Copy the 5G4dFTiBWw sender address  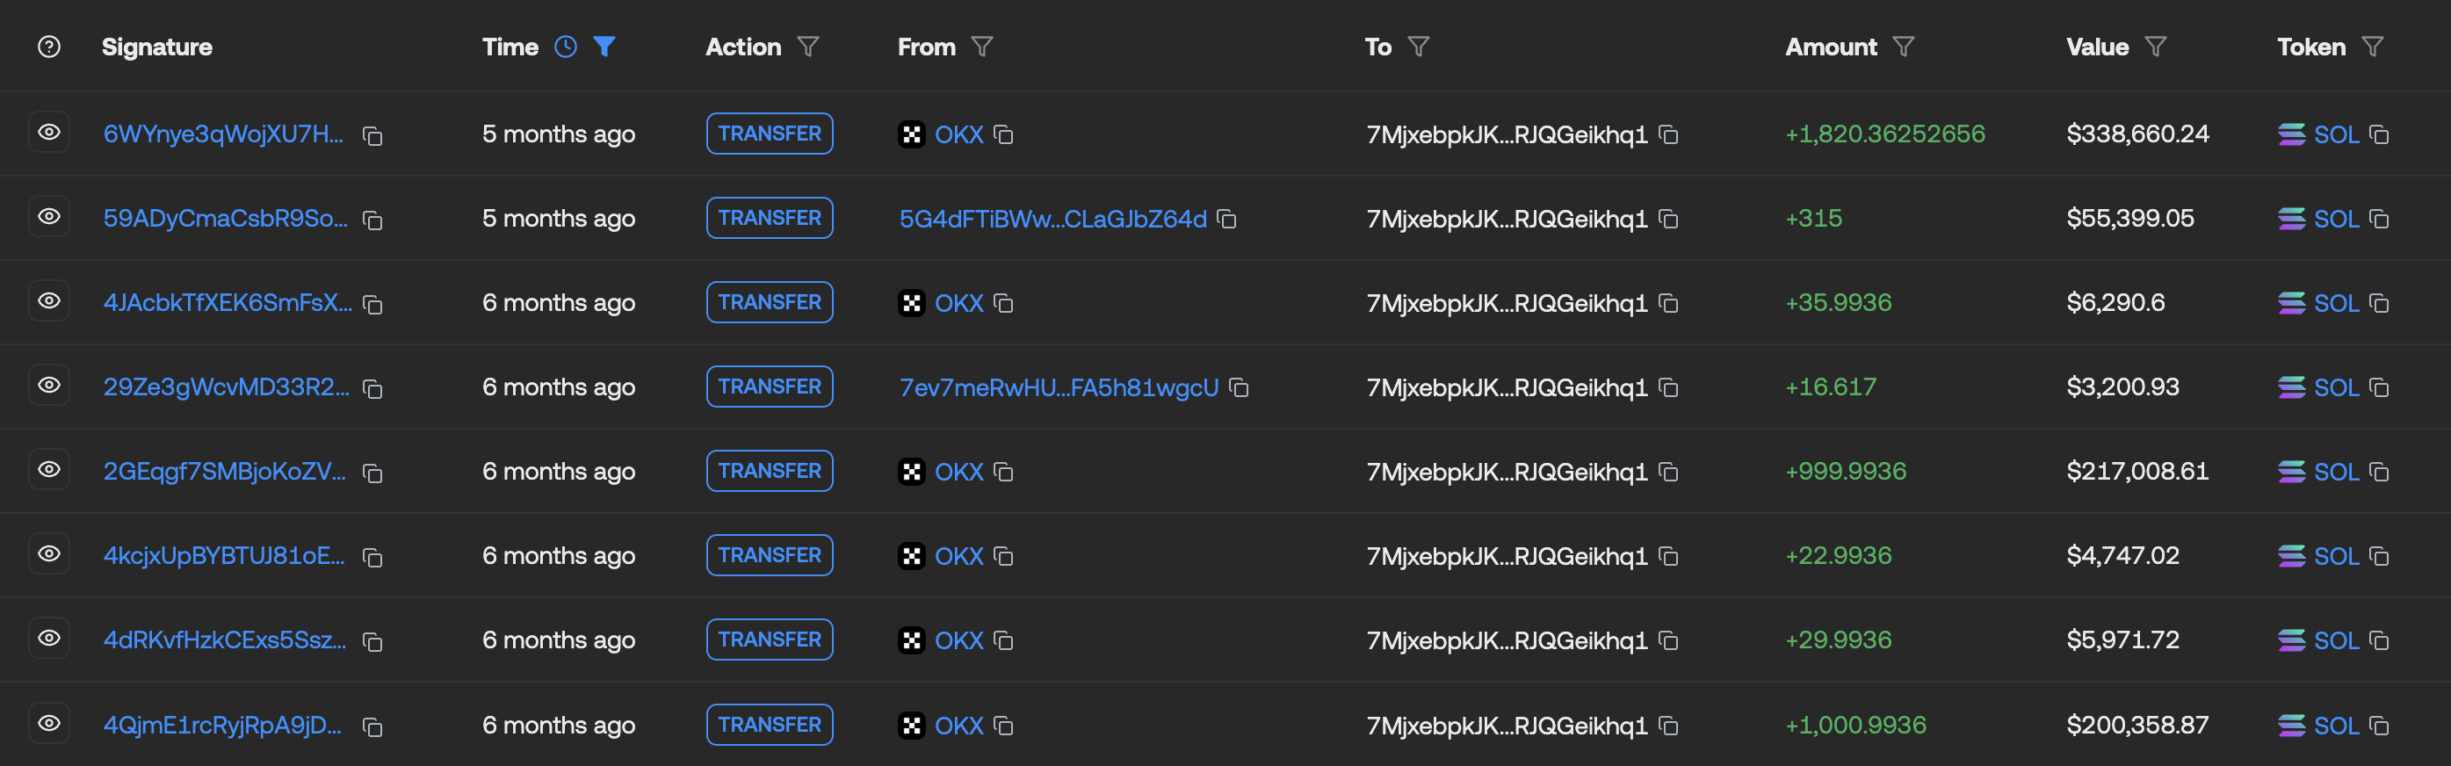click(x=1227, y=220)
